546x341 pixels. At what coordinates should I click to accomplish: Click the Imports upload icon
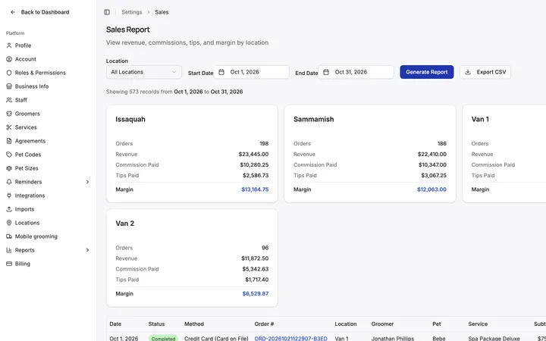9,209
